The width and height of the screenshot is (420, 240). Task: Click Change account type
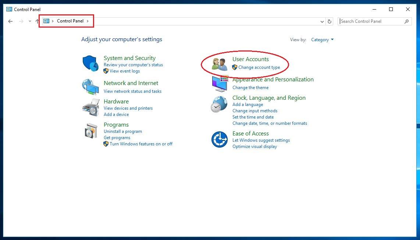[x=259, y=67]
